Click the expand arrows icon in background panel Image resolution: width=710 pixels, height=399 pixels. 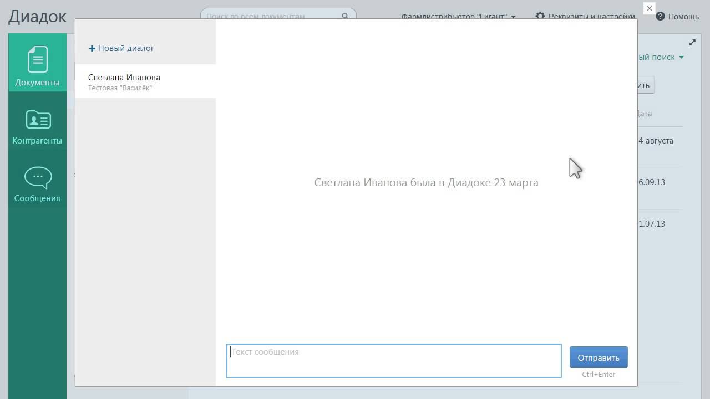692,43
